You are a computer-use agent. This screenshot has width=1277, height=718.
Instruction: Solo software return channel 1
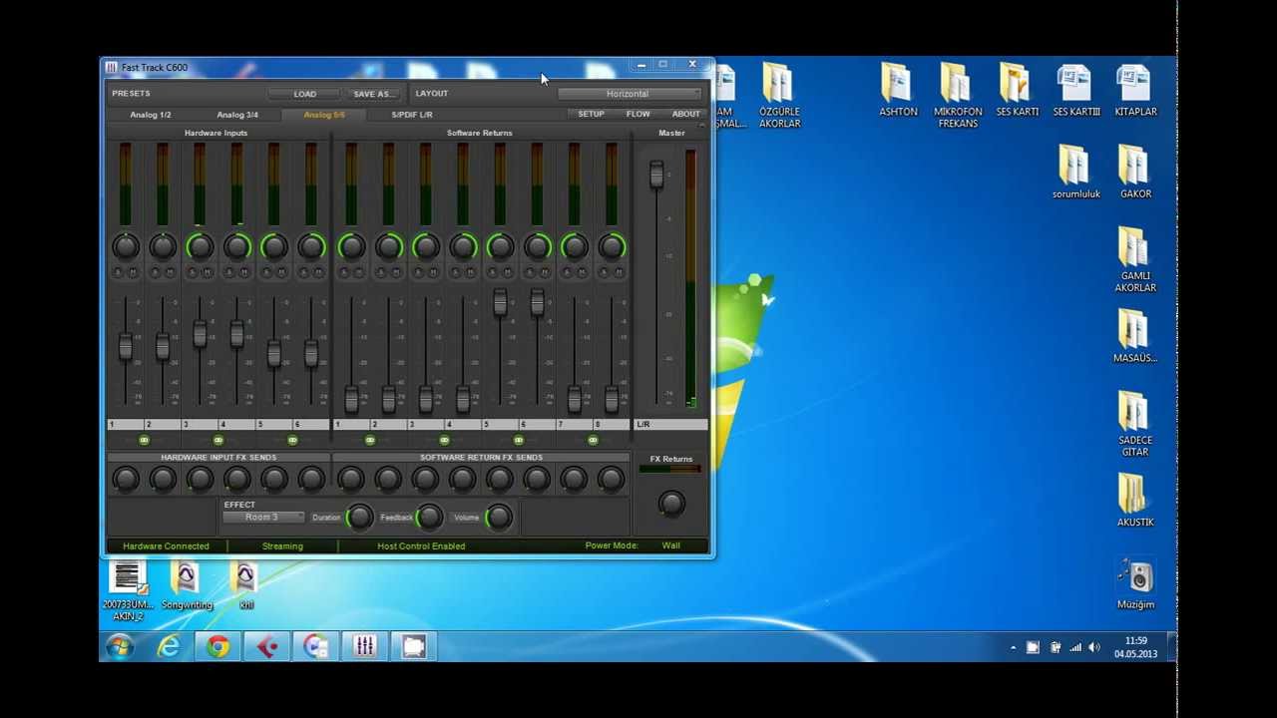coord(343,272)
